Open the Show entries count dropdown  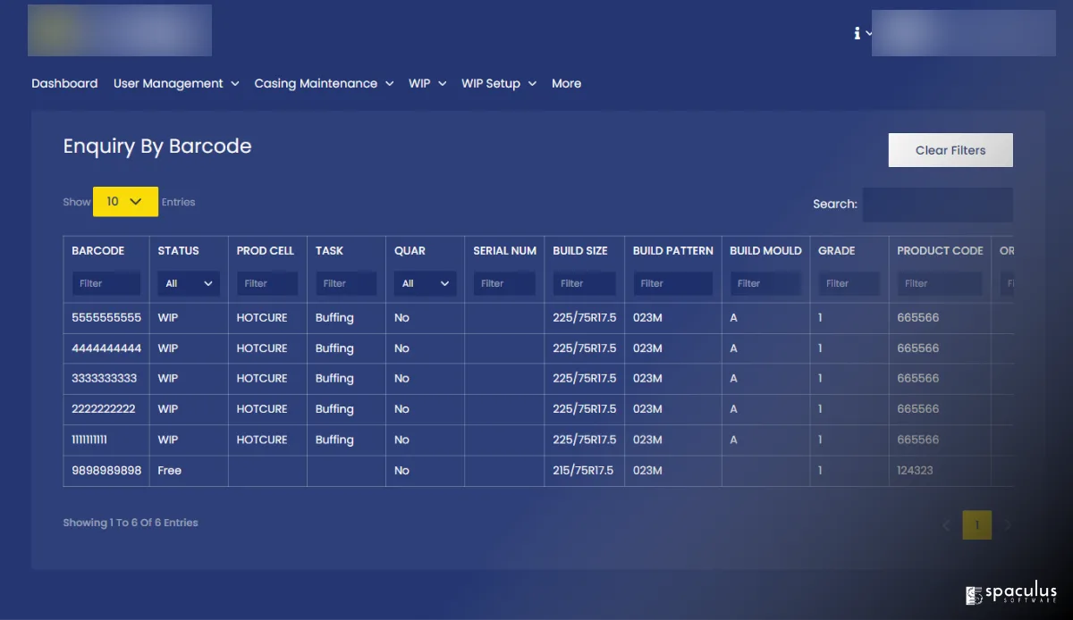[x=125, y=202]
